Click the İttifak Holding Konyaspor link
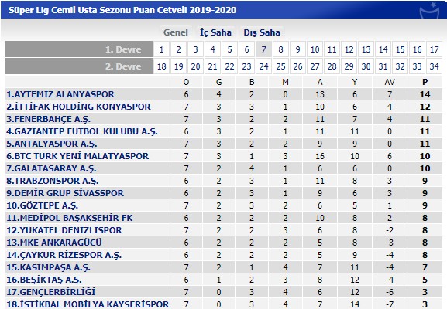This screenshot has width=447, height=309. [x=78, y=107]
